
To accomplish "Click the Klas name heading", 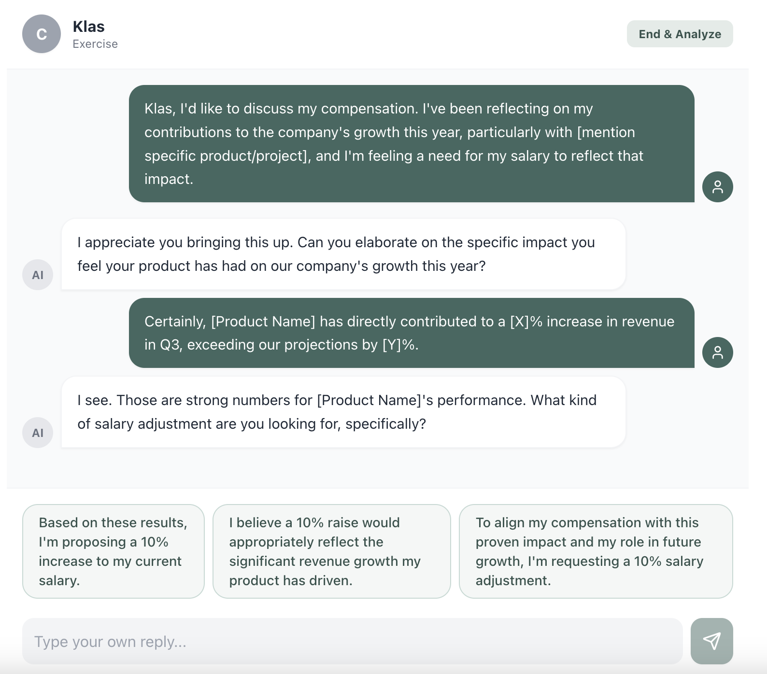I will pyautogui.click(x=89, y=27).
